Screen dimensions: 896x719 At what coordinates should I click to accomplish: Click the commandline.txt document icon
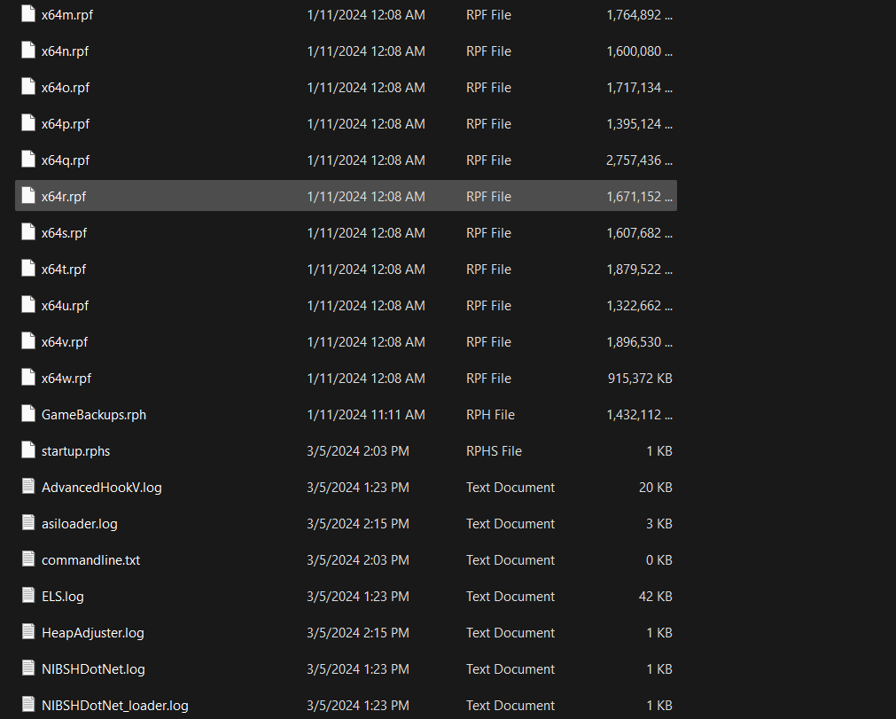pyautogui.click(x=28, y=559)
